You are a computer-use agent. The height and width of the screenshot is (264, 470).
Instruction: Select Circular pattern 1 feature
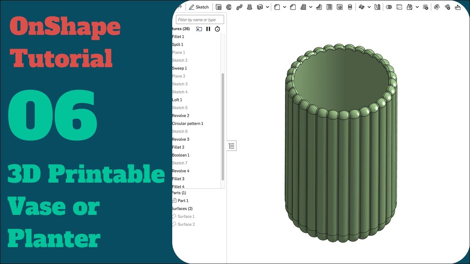(x=188, y=124)
